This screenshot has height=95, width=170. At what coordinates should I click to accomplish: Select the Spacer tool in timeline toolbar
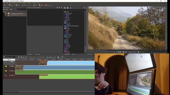26,57
